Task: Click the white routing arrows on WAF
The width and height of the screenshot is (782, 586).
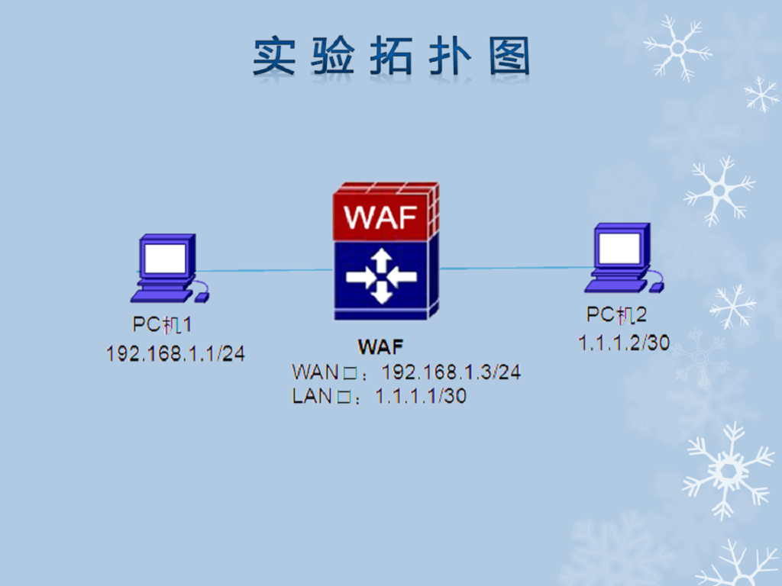Action: point(382,276)
